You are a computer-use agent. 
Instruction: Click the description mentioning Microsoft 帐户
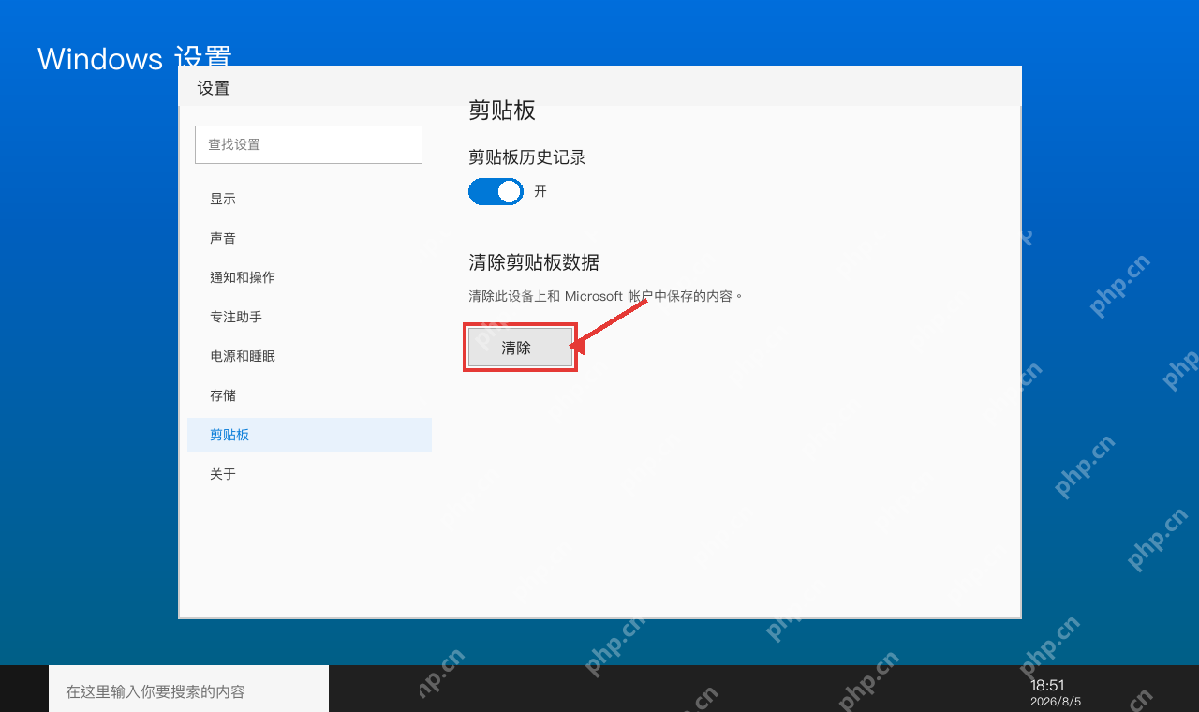[605, 296]
